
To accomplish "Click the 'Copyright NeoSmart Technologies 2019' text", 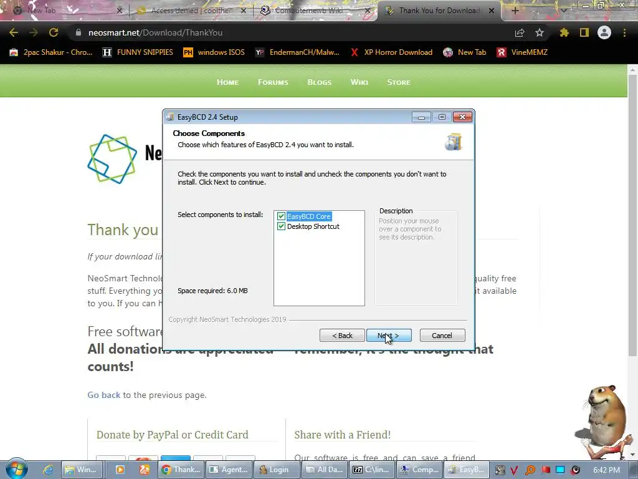I will (227, 319).
